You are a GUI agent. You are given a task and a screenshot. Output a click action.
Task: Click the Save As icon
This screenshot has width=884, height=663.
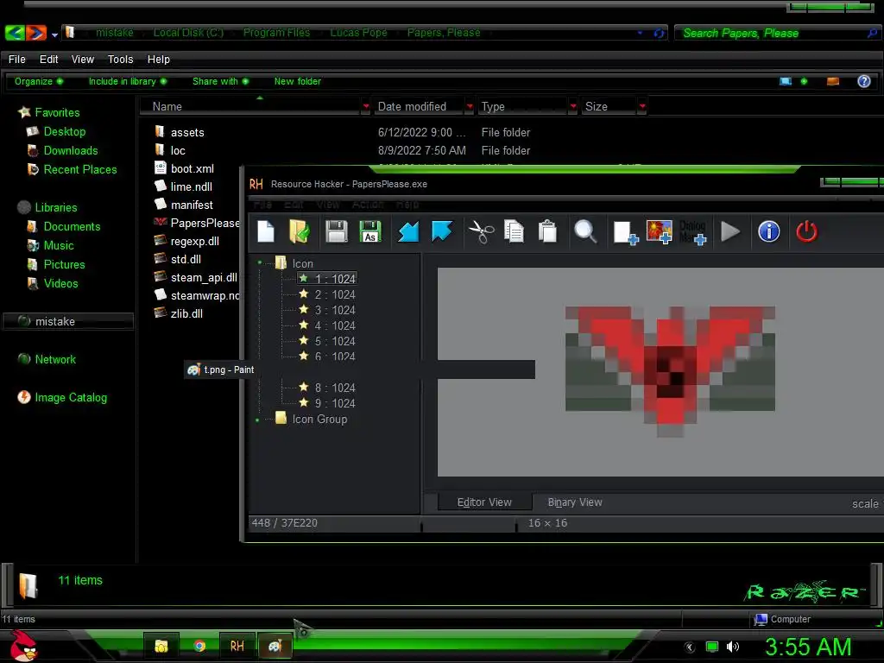tap(370, 231)
